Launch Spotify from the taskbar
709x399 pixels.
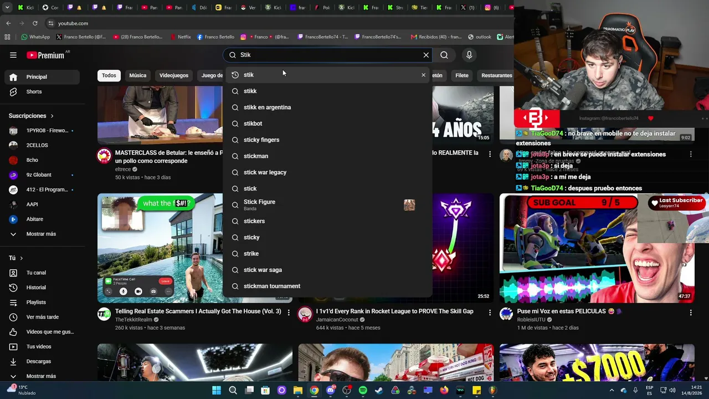tap(363, 390)
